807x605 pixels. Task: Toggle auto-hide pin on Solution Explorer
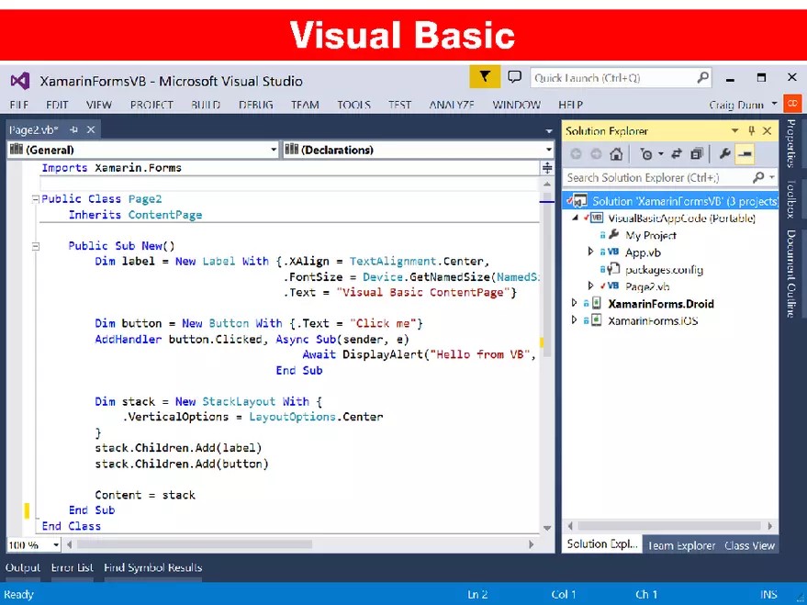(751, 131)
